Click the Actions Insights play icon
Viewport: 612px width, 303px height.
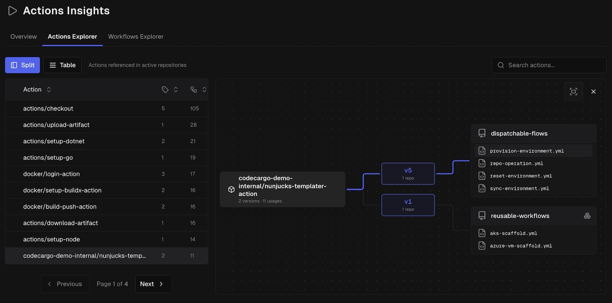point(13,11)
